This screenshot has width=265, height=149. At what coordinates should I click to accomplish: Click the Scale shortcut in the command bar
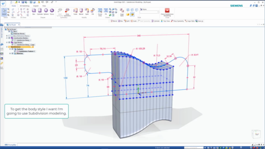coord(133,21)
